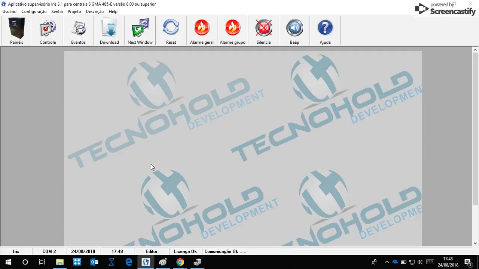Viewport: 479px width, 269px height.
Task: Click the volume icon in system tray
Action: [420, 262]
